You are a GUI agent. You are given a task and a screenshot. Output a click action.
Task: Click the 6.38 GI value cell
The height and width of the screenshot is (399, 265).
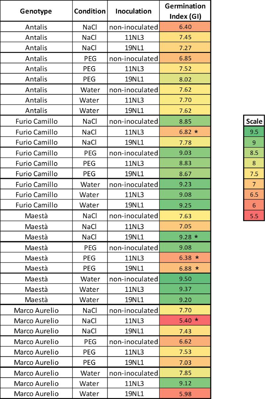(x=185, y=258)
